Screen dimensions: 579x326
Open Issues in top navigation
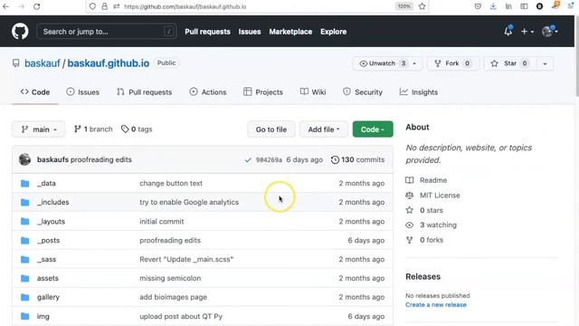(250, 32)
